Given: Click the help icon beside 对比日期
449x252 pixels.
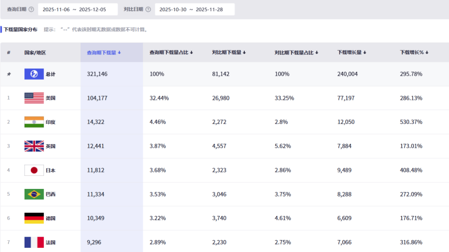Looking at the screenshot, I should click(x=148, y=10).
